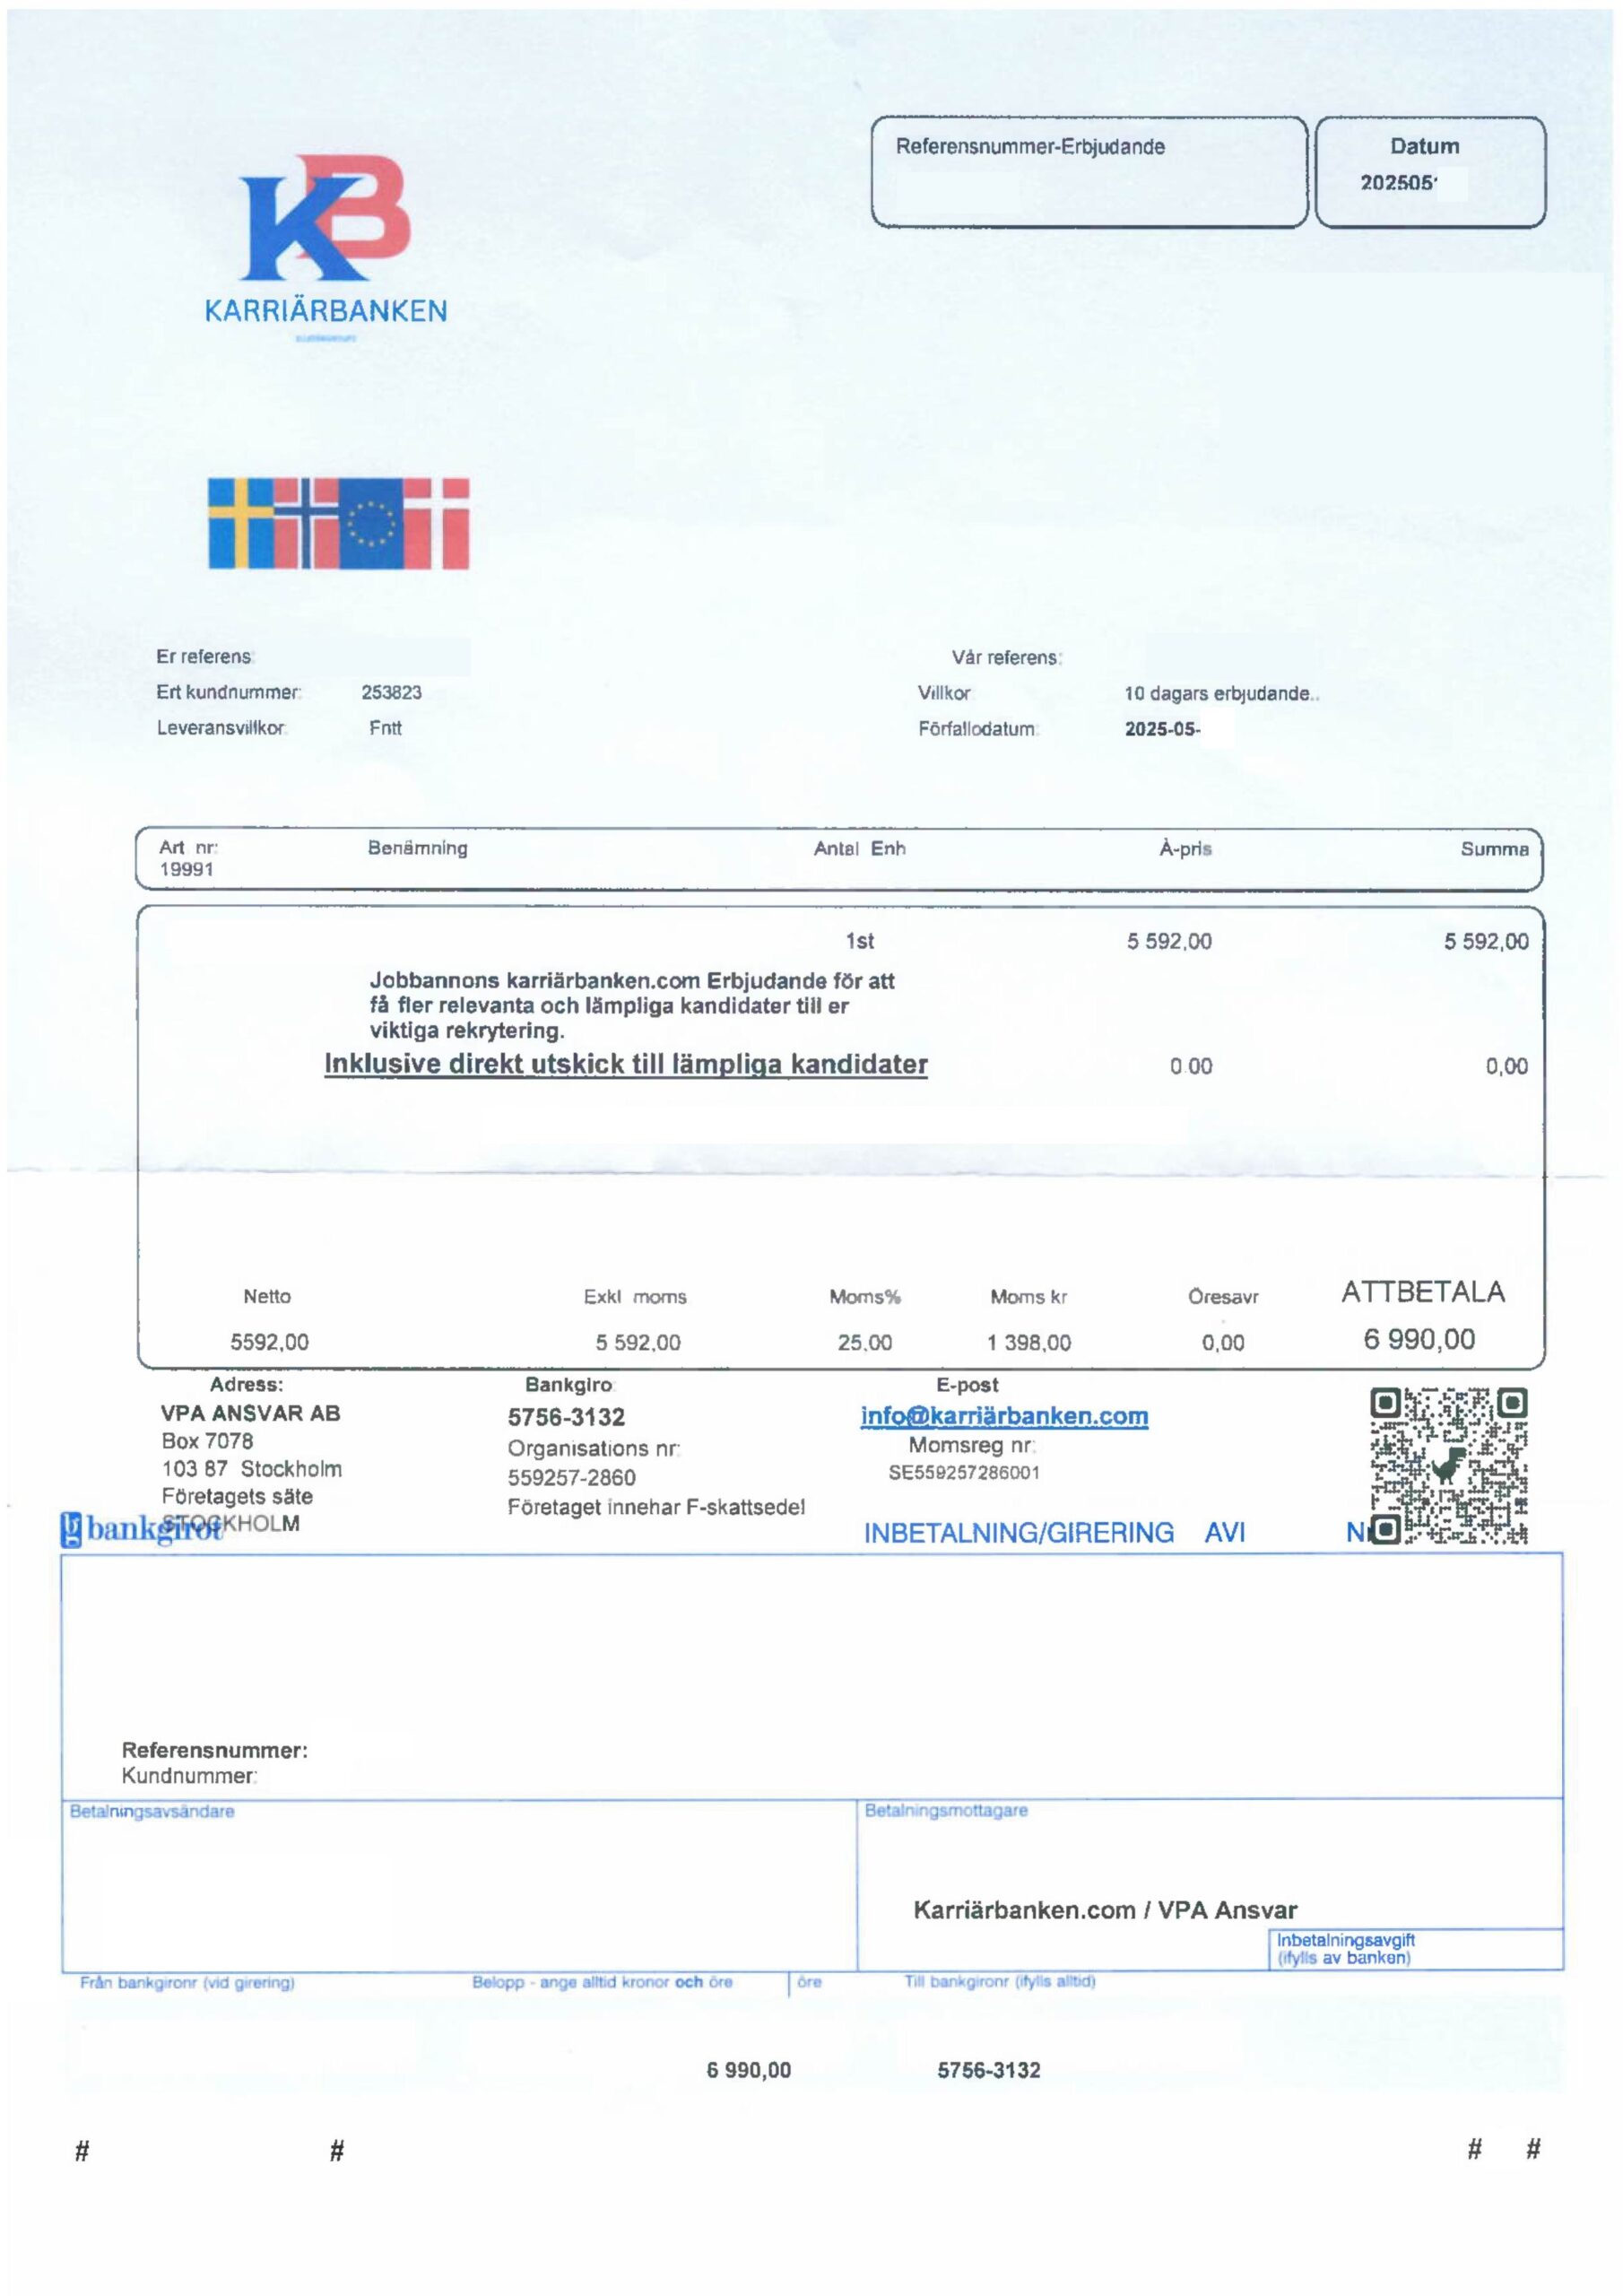Open the info@karriärbanken.com email link
This screenshot has width=1623, height=2296.
[1004, 1416]
